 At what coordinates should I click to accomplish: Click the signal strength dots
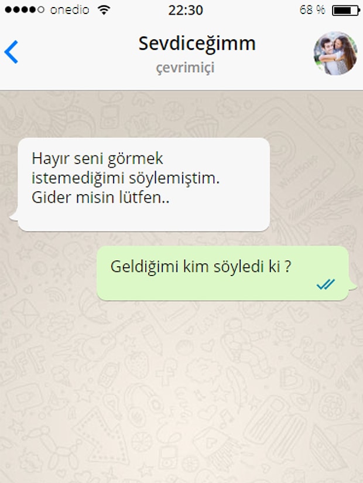pos(25,10)
